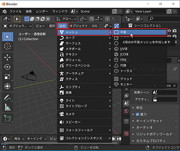Click 平面 to add plane mesh
This screenshot has width=180, height=151.
[140, 32]
